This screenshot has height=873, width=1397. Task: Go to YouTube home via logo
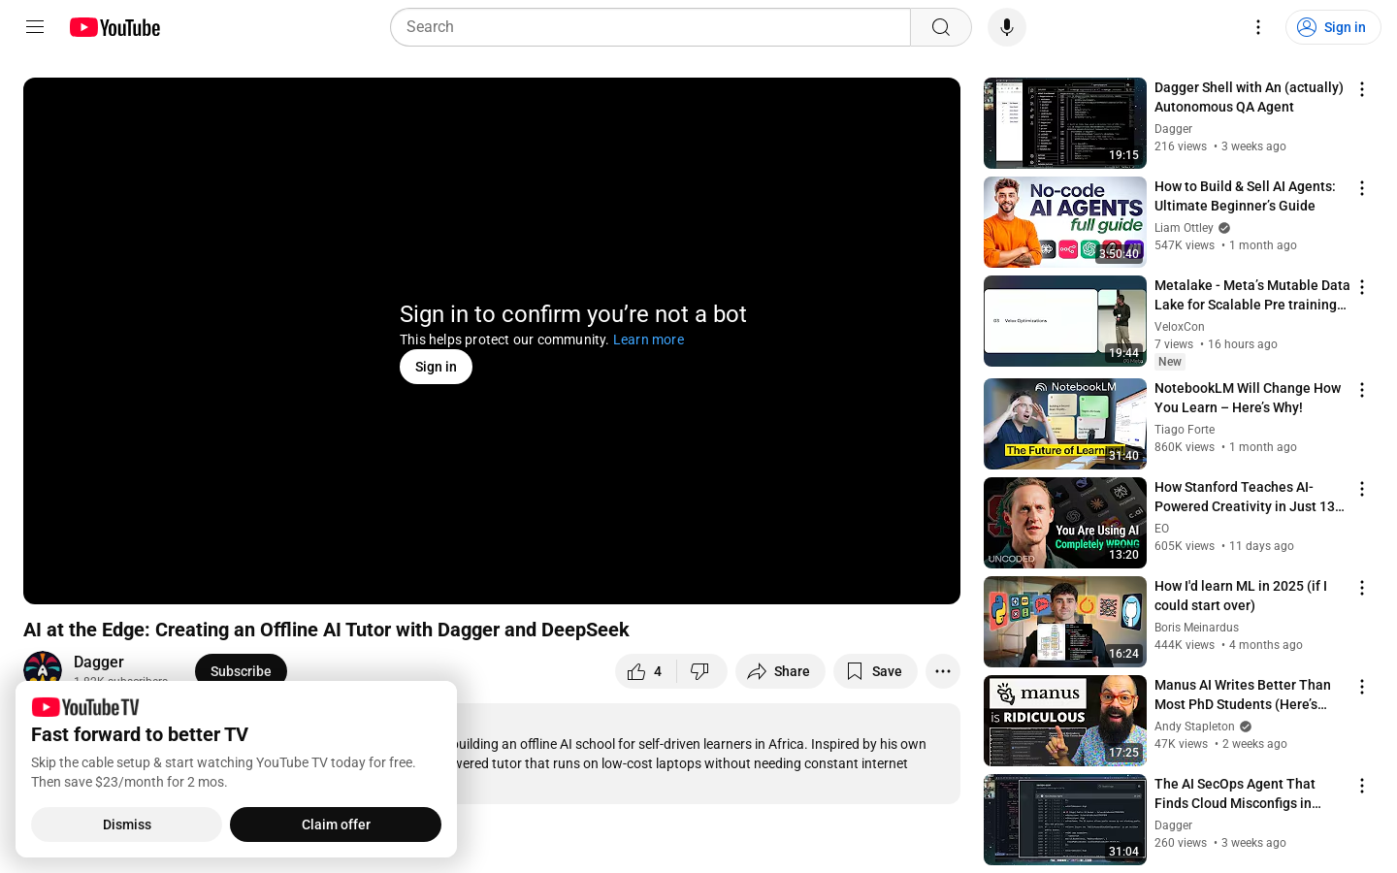[114, 27]
